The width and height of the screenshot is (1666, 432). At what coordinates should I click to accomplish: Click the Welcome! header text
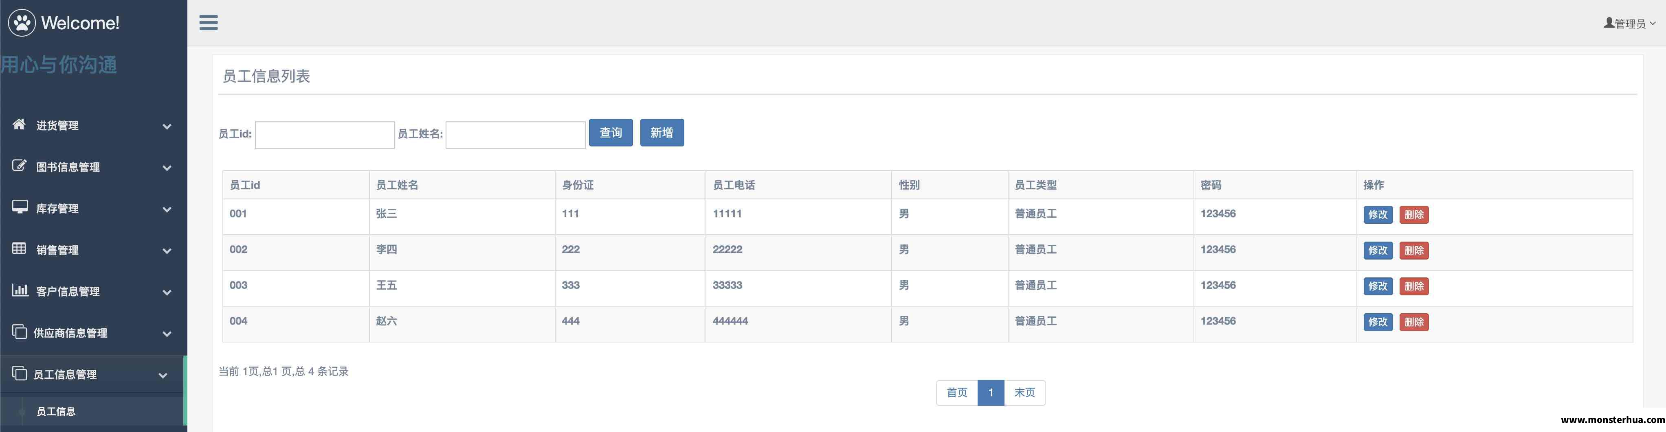(80, 23)
